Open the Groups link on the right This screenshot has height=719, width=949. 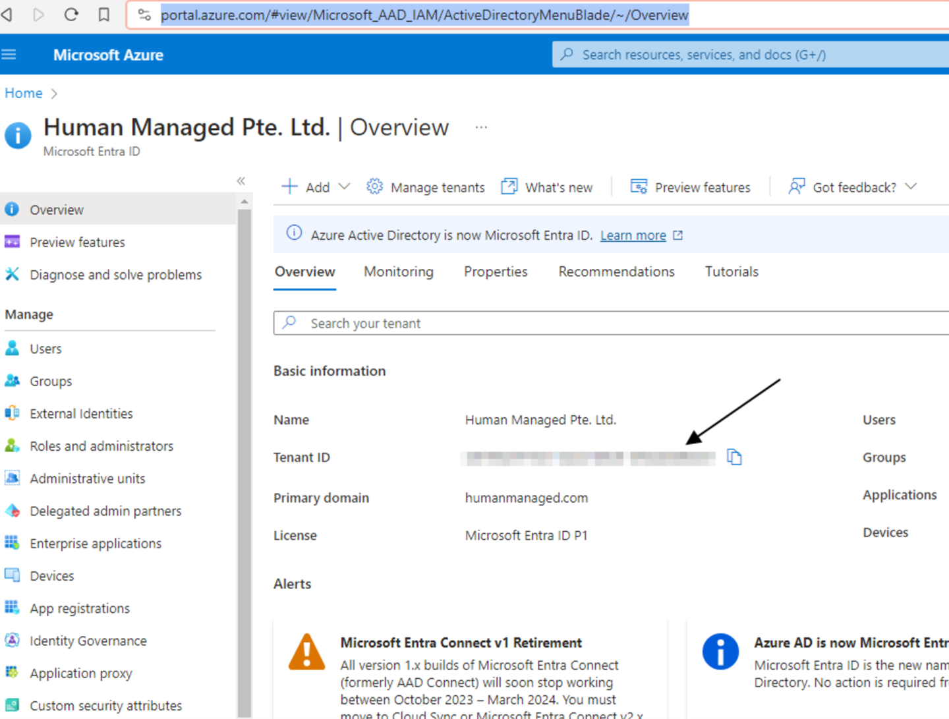[x=884, y=457]
